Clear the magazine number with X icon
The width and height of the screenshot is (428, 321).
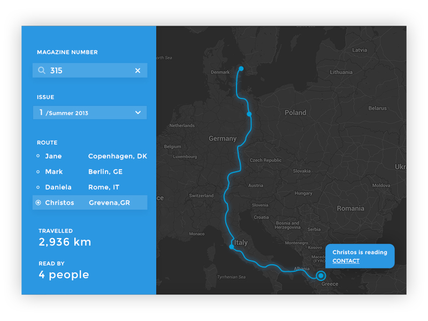pos(137,71)
